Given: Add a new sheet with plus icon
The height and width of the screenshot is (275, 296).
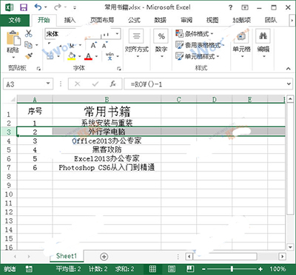Looking at the screenshot, I should (104, 257).
